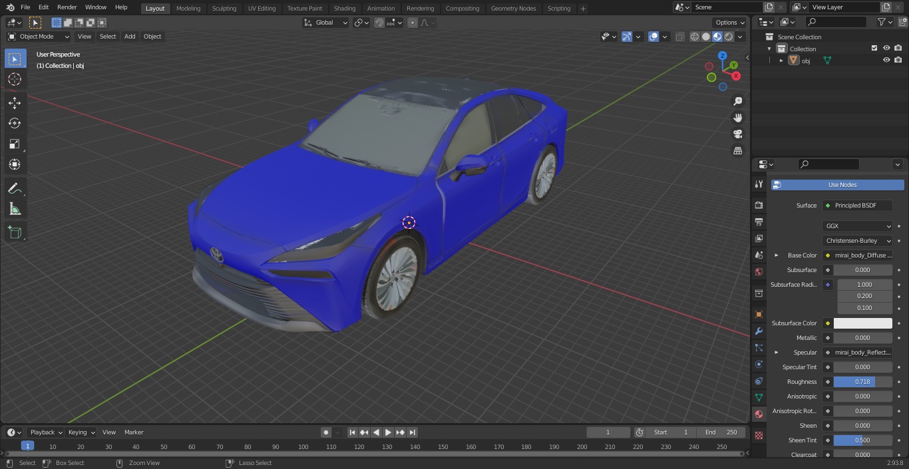Click the red X axis on the gizmo
The image size is (909, 469).
click(736, 76)
